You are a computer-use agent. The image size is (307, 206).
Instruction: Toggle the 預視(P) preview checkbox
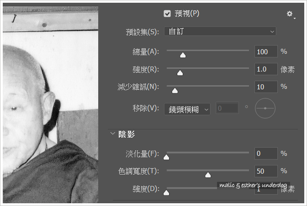(x=167, y=14)
